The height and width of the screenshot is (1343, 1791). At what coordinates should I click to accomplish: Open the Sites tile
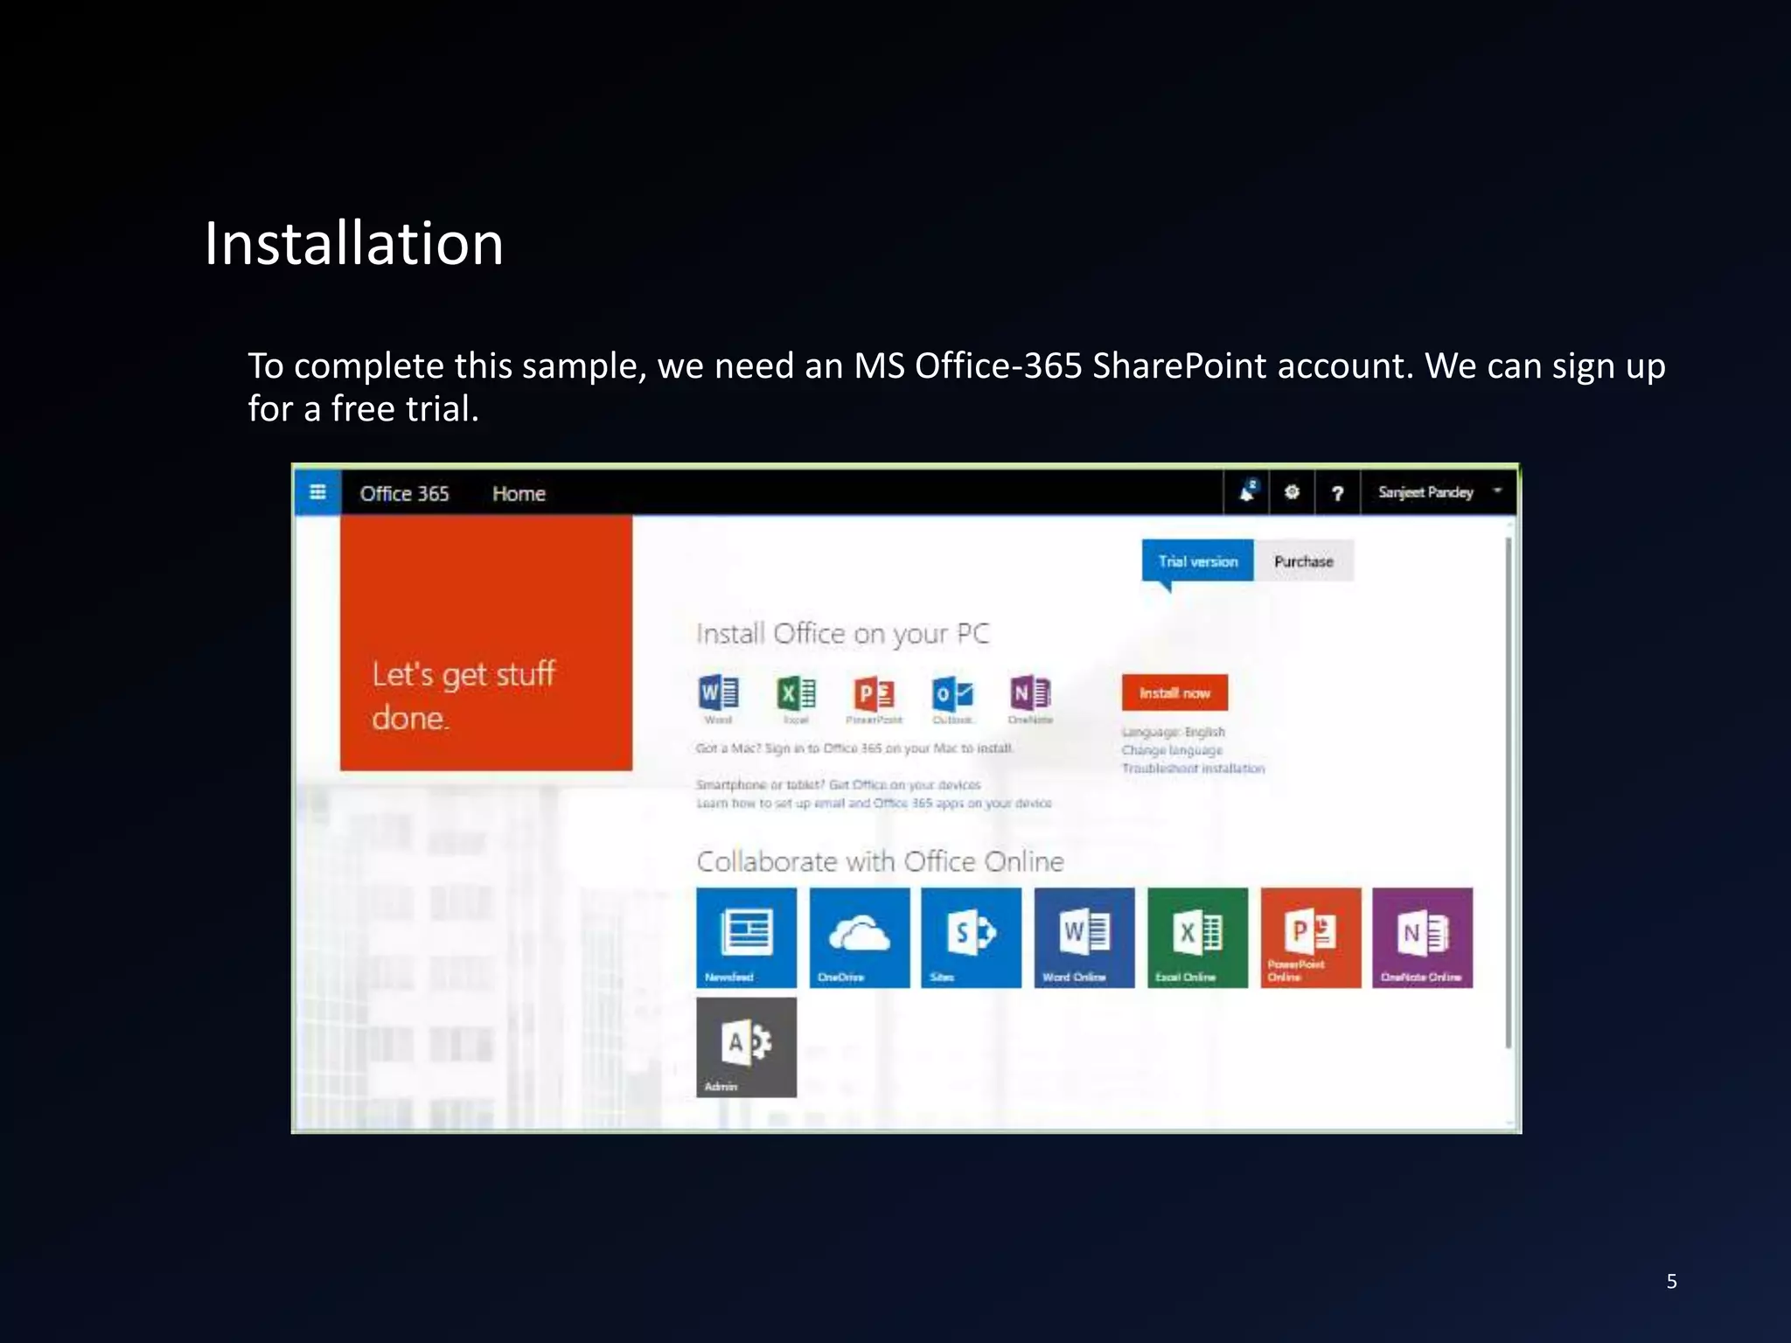[971, 938]
